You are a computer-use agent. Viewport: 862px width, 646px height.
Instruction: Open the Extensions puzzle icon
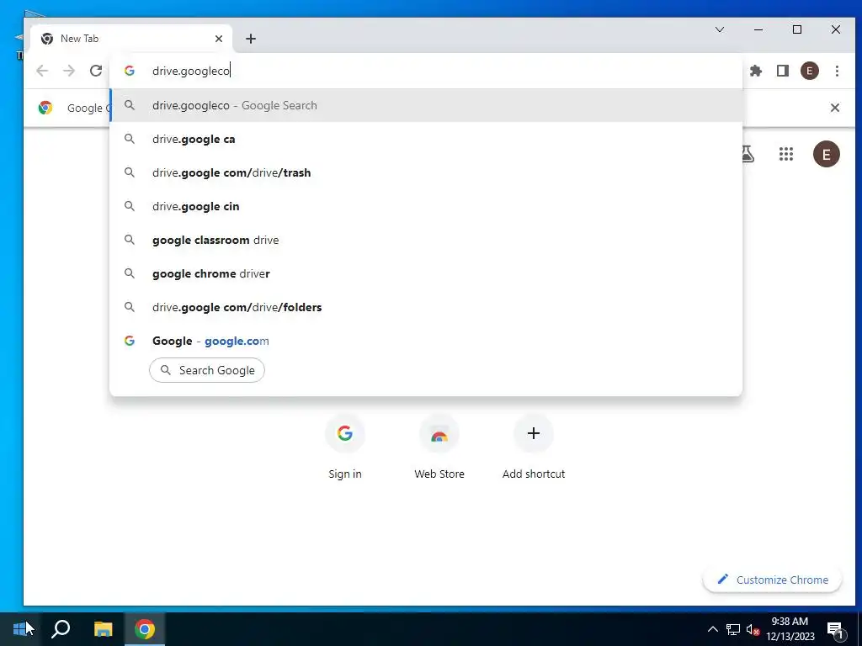(x=756, y=71)
